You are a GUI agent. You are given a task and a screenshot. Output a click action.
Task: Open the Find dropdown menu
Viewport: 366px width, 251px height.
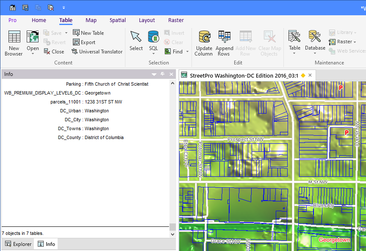click(x=187, y=51)
